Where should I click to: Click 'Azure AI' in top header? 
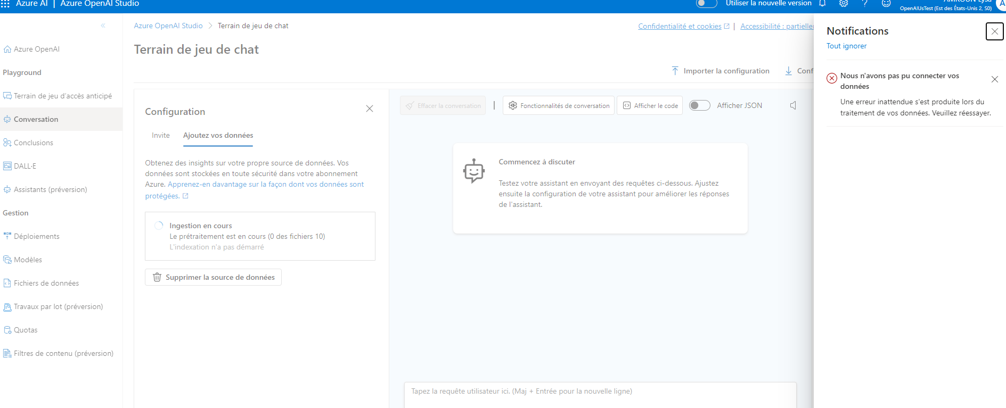click(32, 3)
